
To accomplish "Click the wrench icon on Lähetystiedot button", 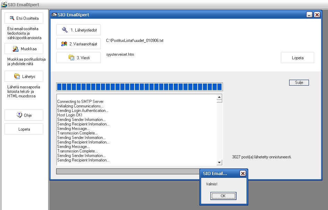I will coord(65,30).
